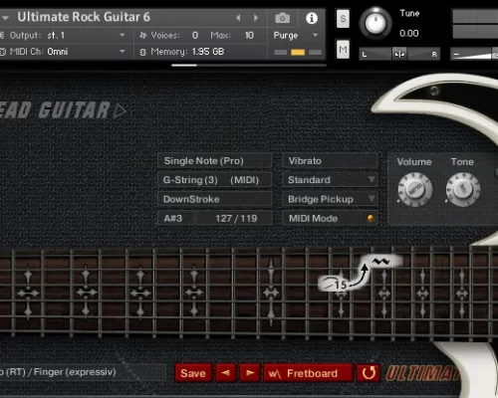498x398 pixels.
Task: Click the volume slider near minus sign
Action: coord(473,54)
